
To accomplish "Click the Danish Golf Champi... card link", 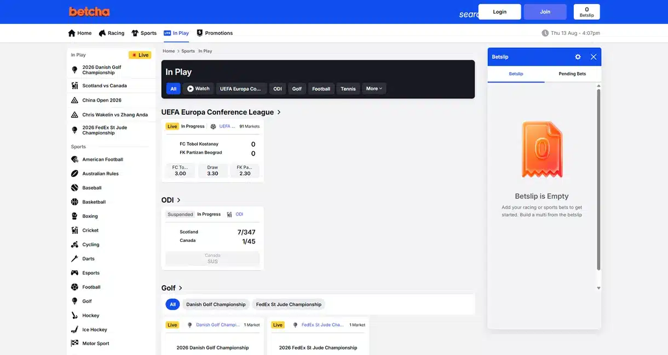I will (x=218, y=324).
